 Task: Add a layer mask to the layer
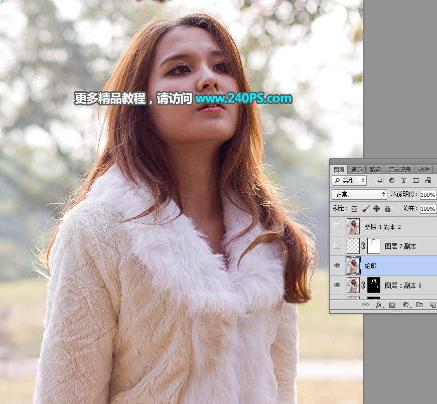(392, 305)
